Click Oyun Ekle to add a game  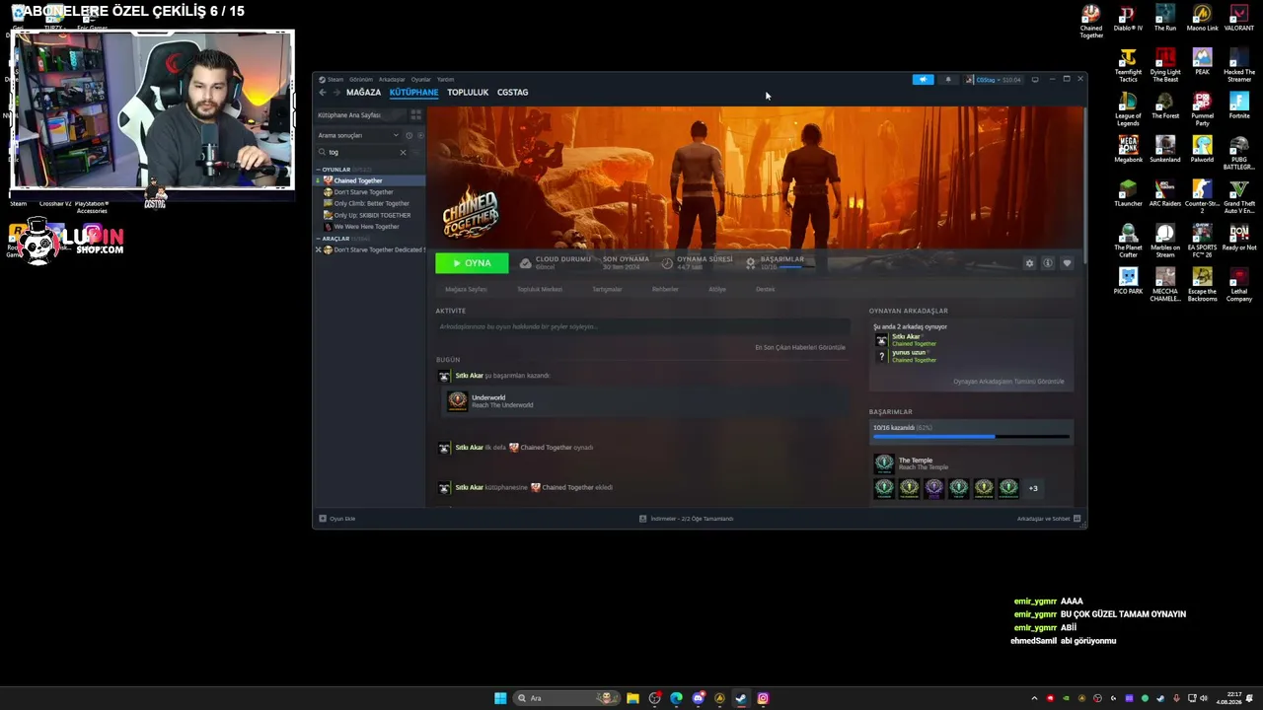coord(336,519)
